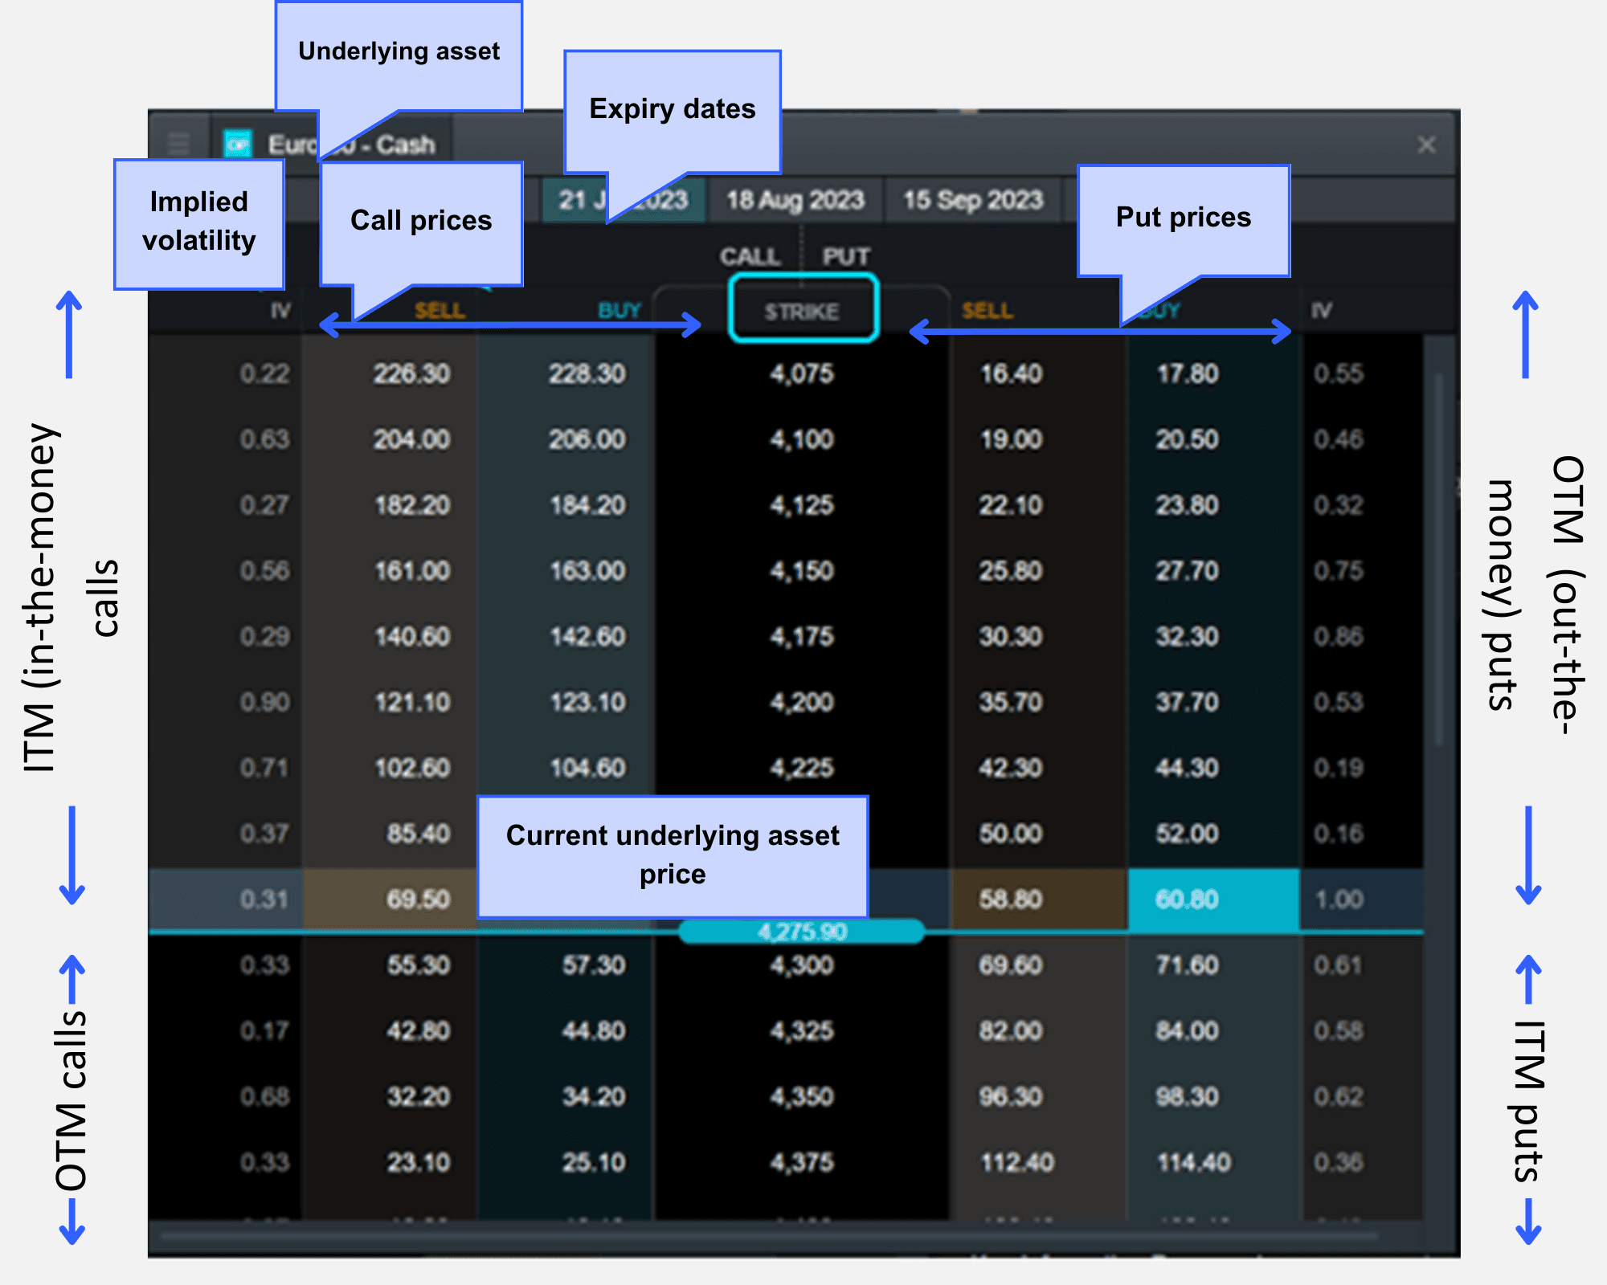This screenshot has height=1285, width=1607.
Task: Click the put-side IV column header
Action: pyautogui.click(x=1322, y=311)
